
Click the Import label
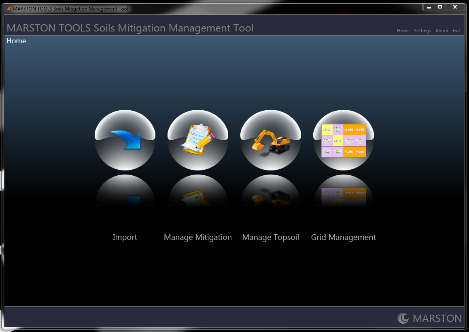click(x=125, y=237)
